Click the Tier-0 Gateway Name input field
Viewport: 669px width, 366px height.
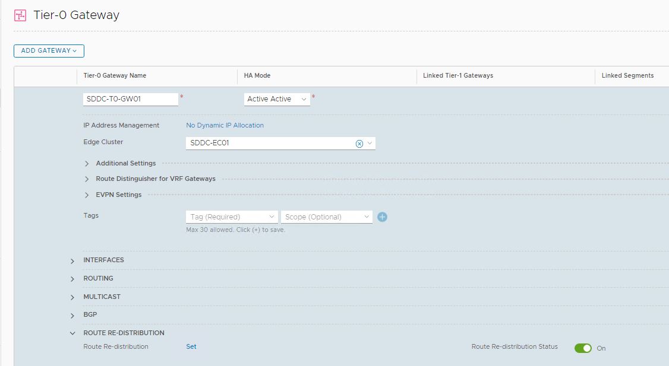(130, 99)
